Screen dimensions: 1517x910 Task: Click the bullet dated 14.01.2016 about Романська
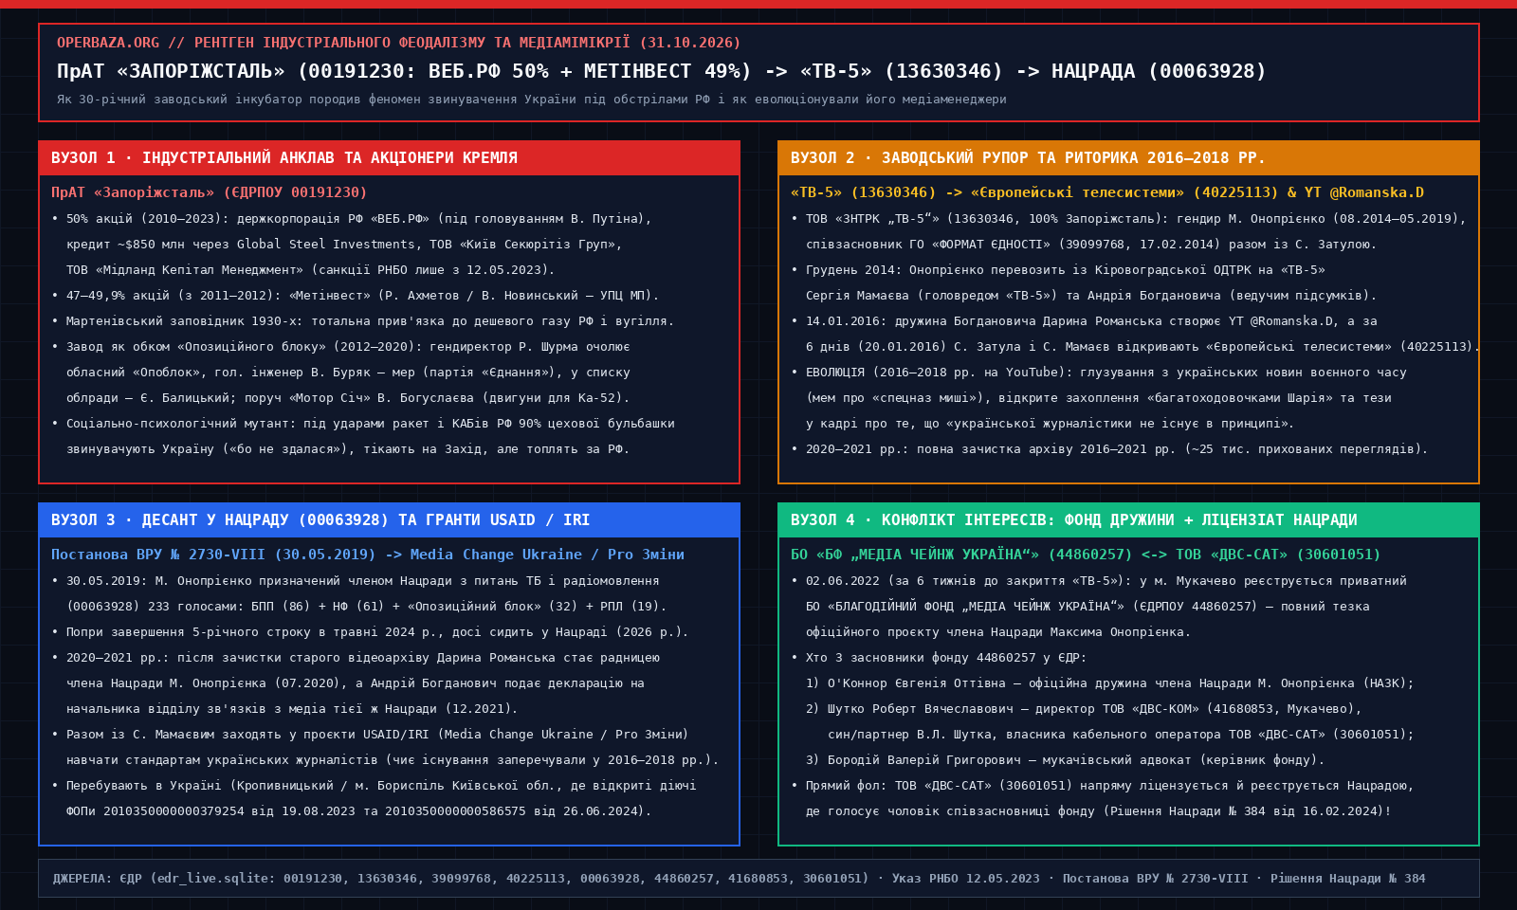coord(1084,321)
